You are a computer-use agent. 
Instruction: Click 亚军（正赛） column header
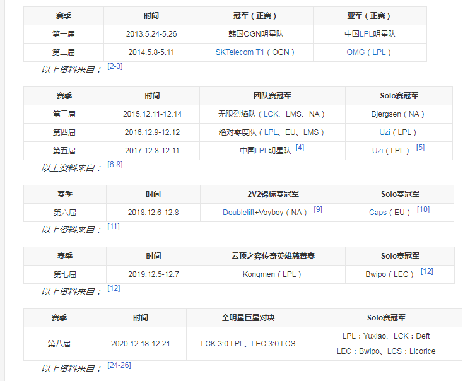(x=370, y=16)
